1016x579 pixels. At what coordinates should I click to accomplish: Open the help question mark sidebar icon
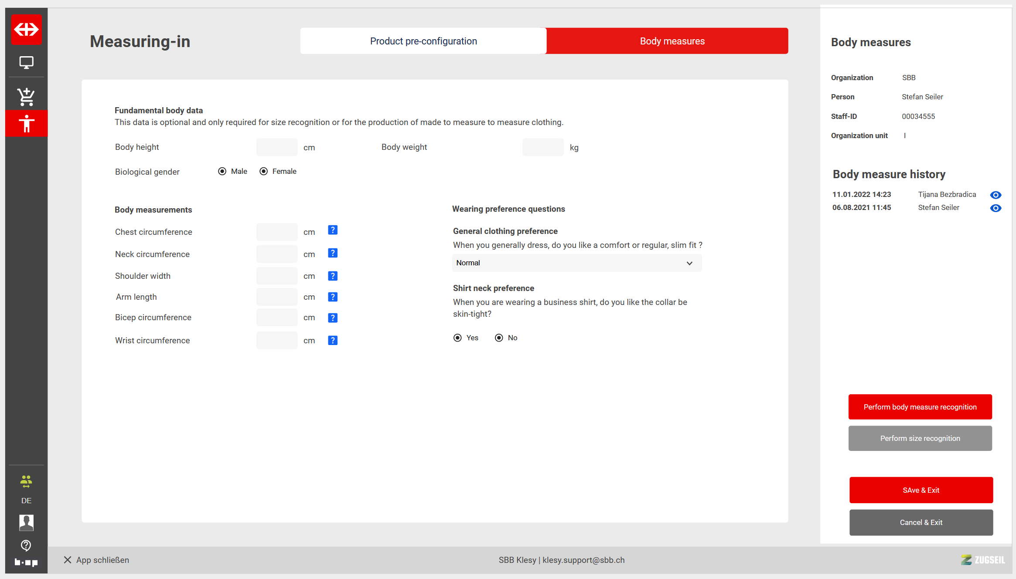(26, 545)
